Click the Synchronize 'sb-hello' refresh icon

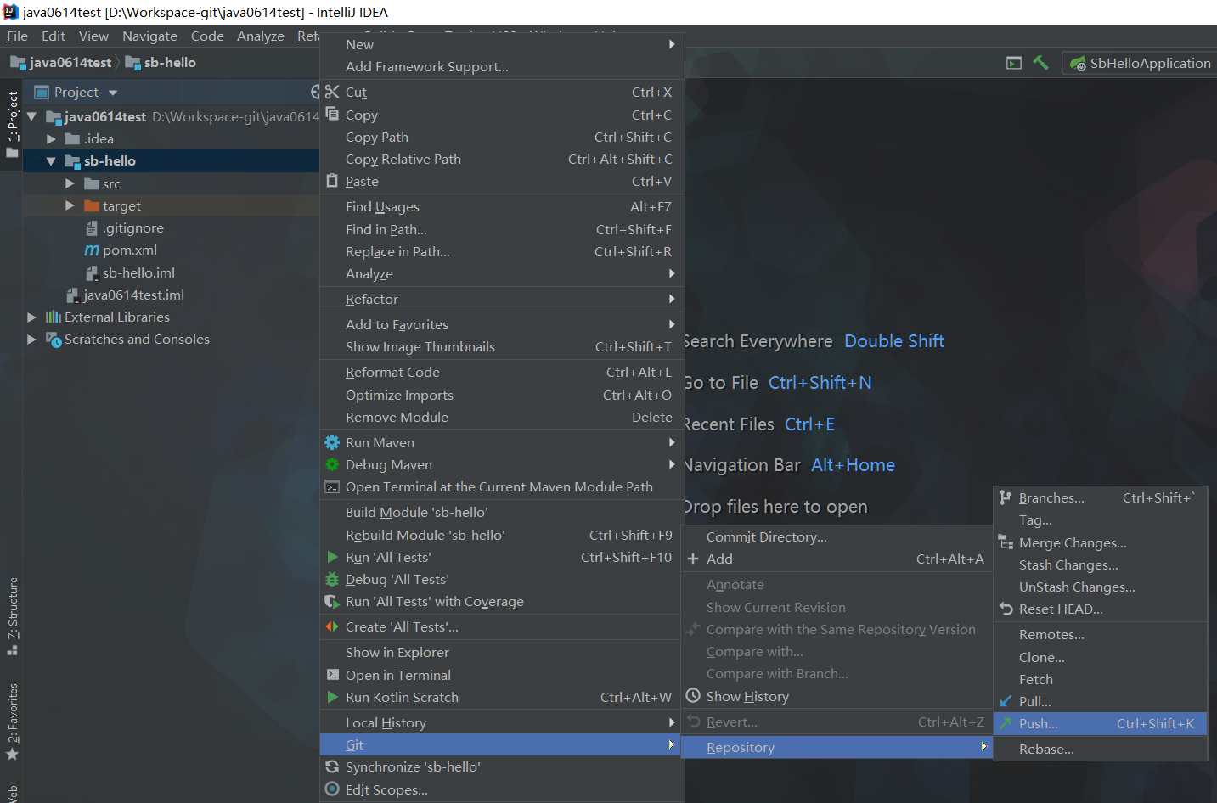pos(332,766)
